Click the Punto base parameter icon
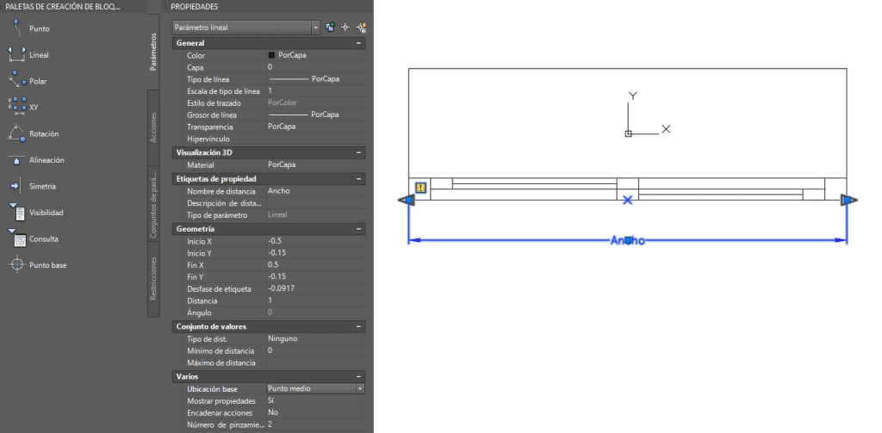 17,265
